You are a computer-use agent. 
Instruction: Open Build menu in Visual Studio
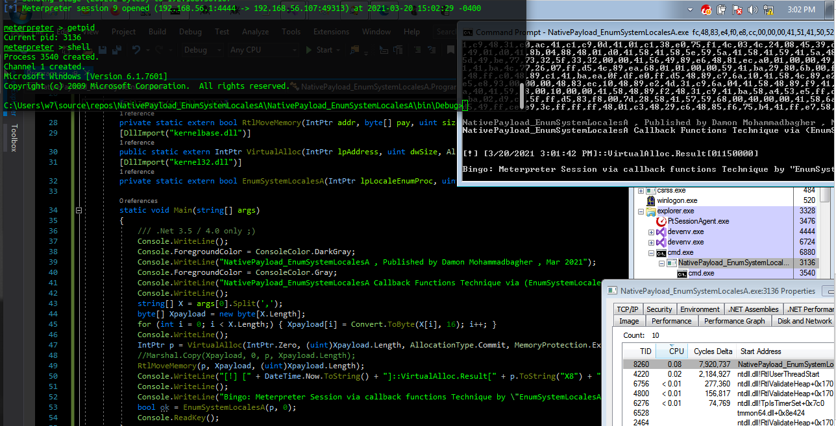coord(157,32)
